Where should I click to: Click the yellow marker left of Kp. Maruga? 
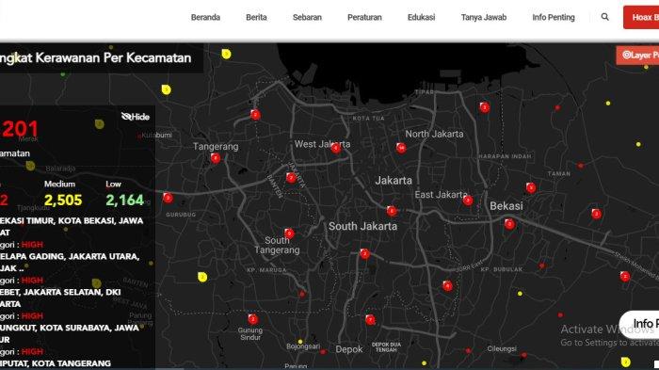(x=202, y=277)
